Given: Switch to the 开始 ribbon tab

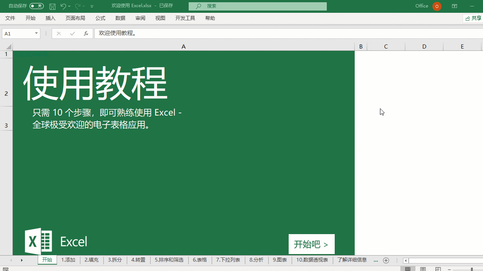Looking at the screenshot, I should pyautogui.click(x=31, y=18).
